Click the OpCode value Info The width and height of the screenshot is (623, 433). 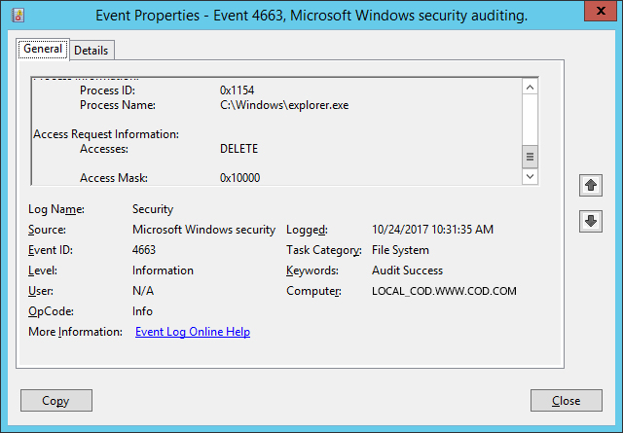(x=142, y=311)
